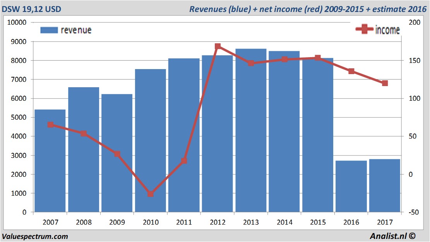
Task: Click the 'income' legend label
Action: coord(387,30)
